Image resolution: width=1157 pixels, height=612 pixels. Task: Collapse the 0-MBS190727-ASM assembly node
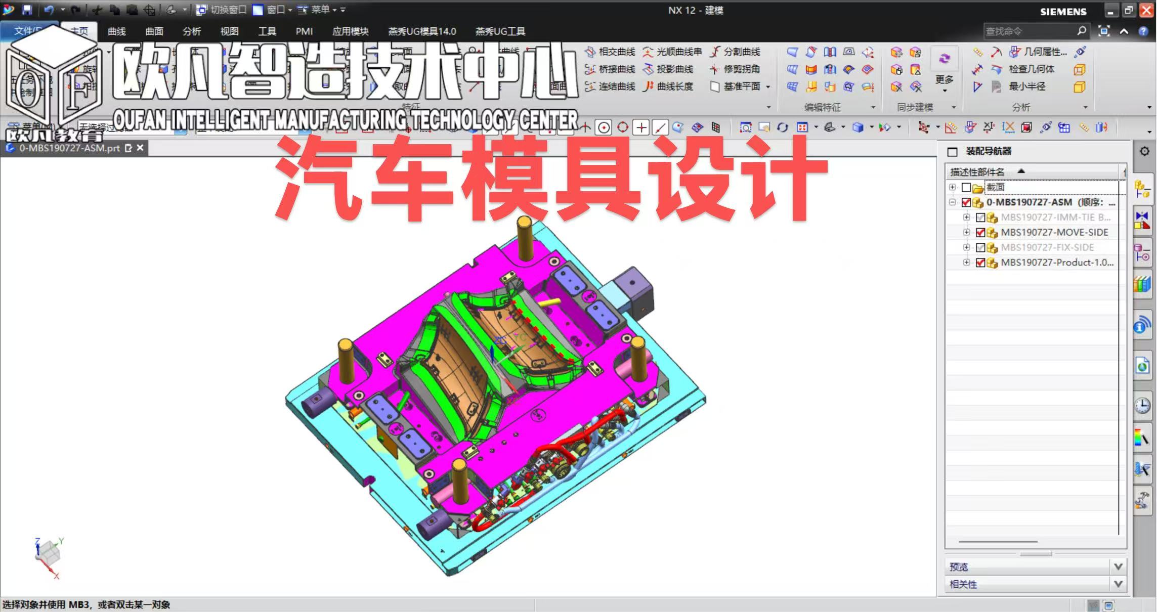coord(952,202)
